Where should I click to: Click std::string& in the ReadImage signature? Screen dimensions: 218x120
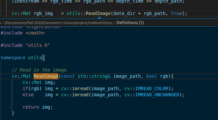point(94,76)
